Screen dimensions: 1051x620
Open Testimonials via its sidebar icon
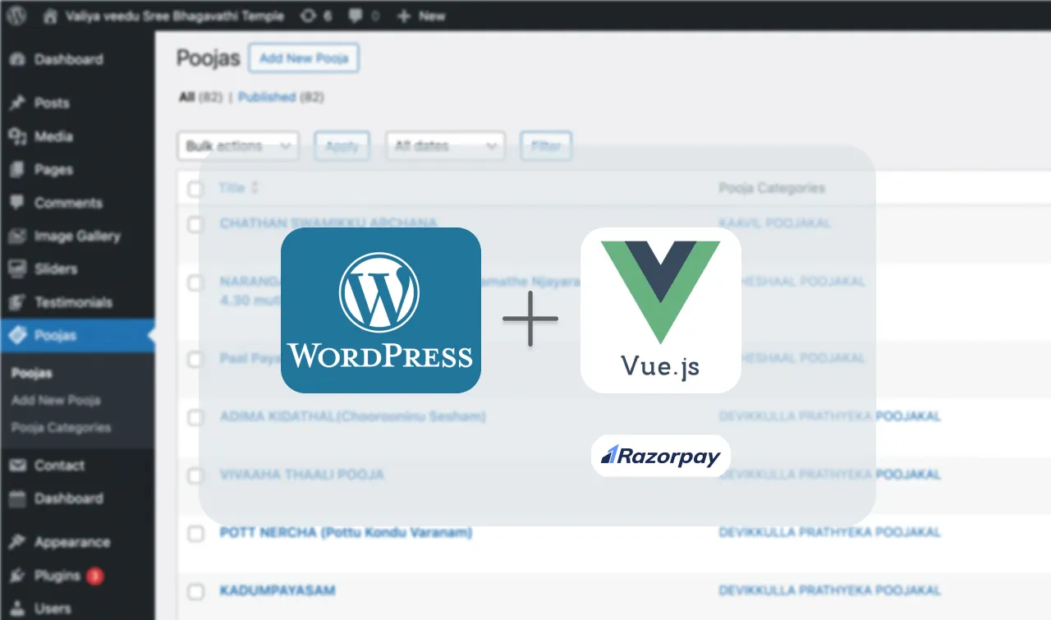[x=18, y=302]
